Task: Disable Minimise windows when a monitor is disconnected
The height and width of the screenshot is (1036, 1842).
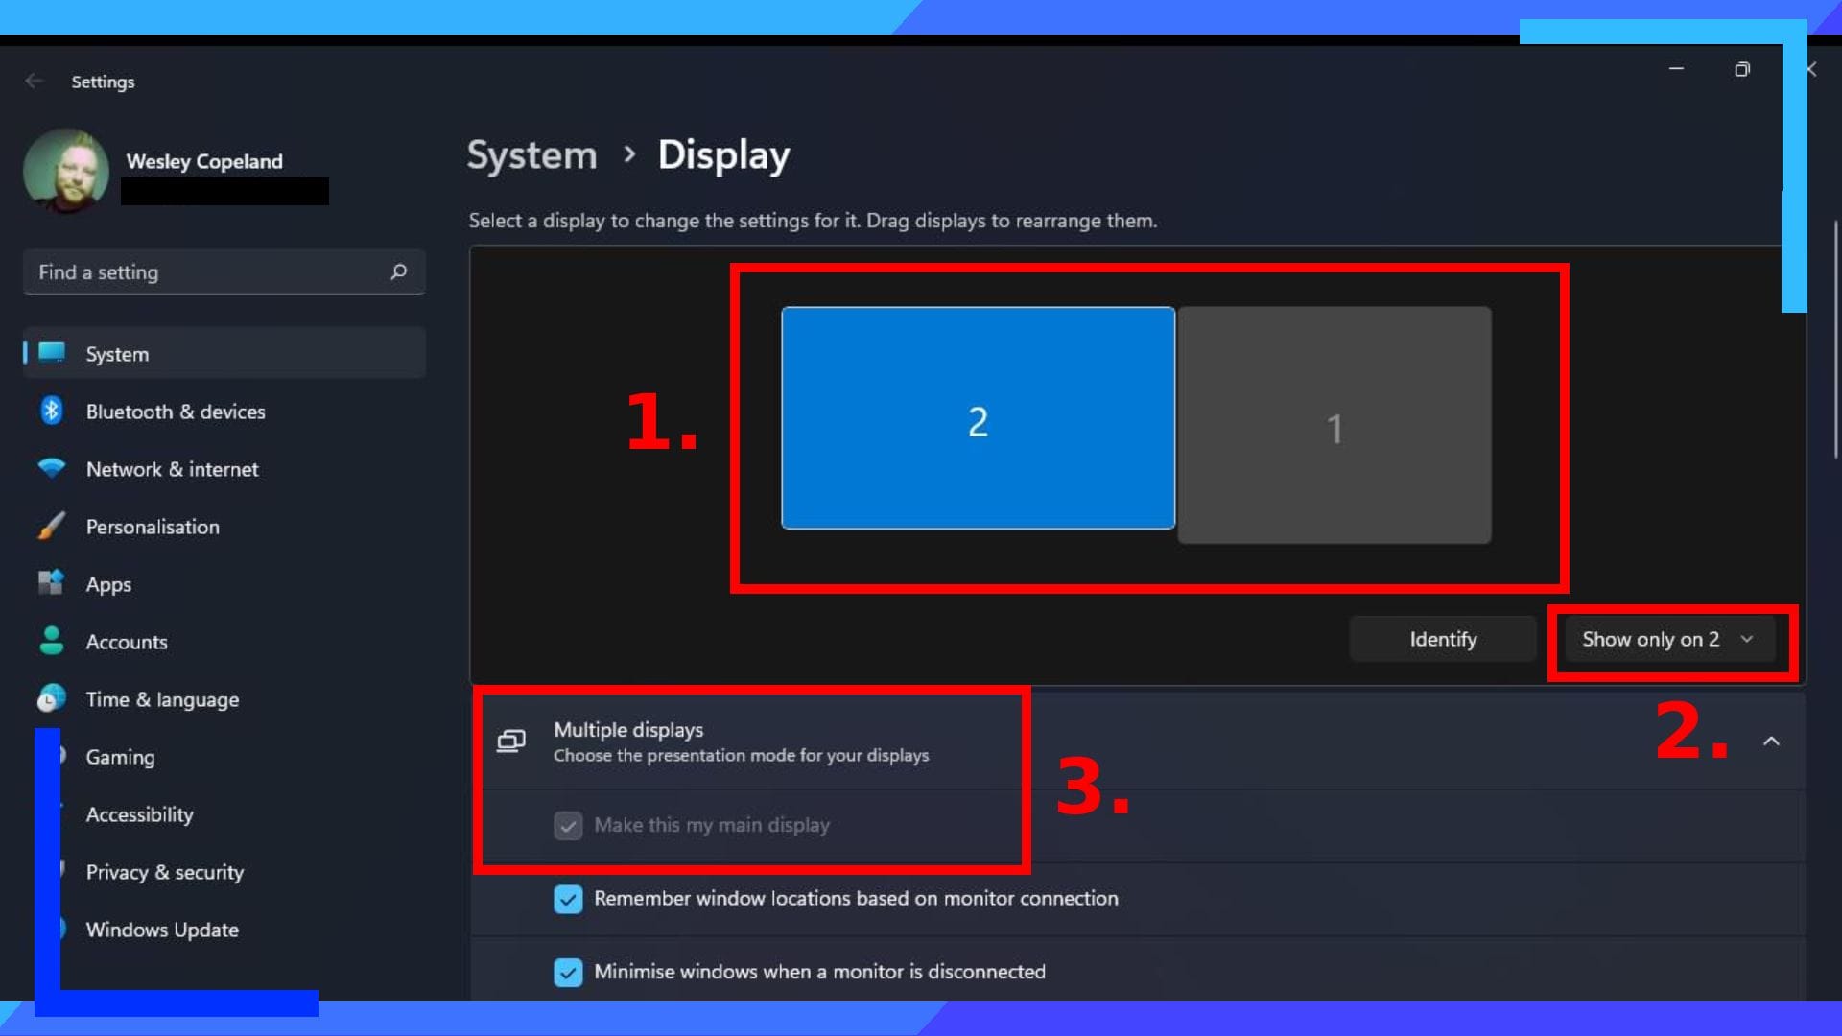Action: pyautogui.click(x=568, y=972)
